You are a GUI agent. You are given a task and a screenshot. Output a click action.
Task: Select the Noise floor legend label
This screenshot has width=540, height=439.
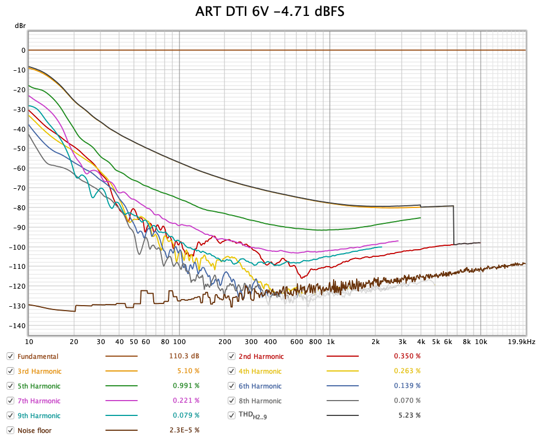(35, 431)
